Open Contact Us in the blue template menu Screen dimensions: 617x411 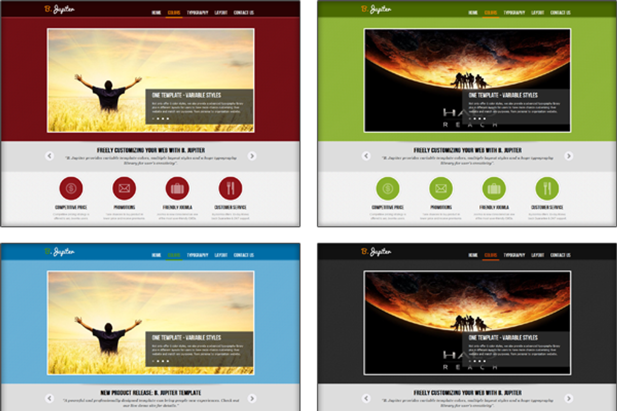(244, 255)
